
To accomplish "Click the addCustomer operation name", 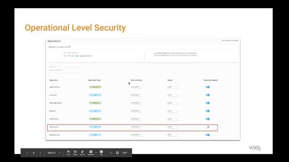I will [x=55, y=87].
